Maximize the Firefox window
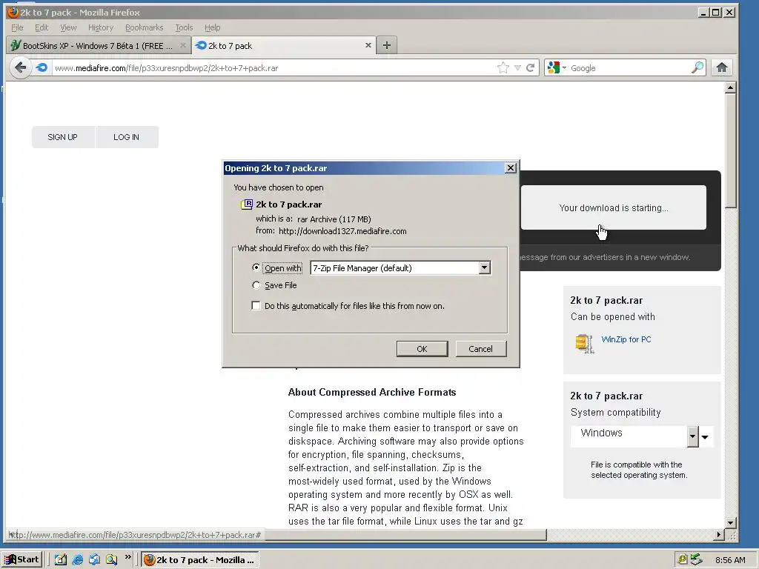The height and width of the screenshot is (569, 759). (x=715, y=12)
